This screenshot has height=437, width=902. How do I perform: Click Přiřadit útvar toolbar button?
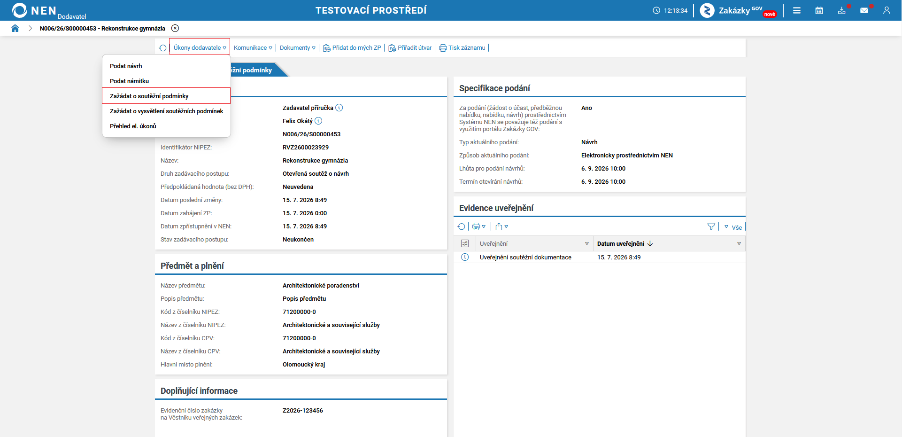[x=410, y=48]
